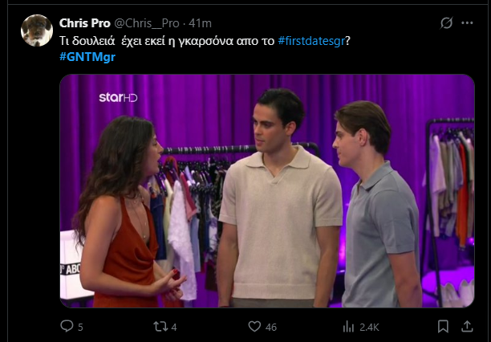
Task: Like the tweet with heart icon
Action: click(x=255, y=326)
